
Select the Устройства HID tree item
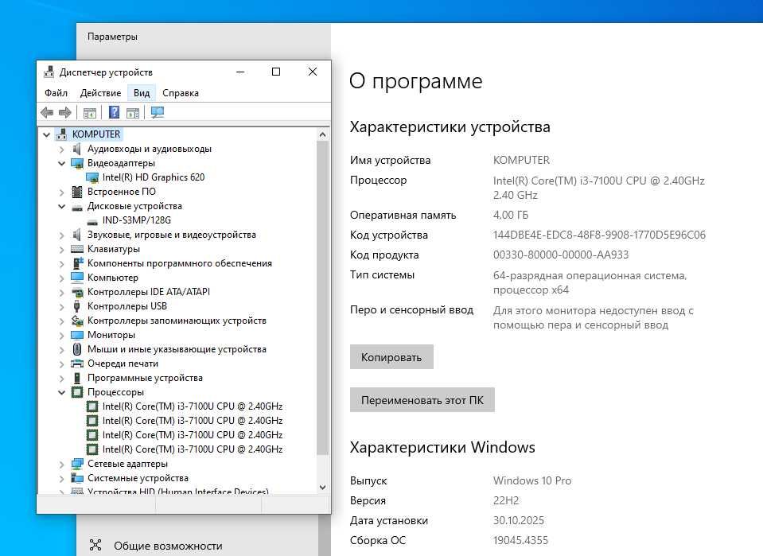click(178, 492)
